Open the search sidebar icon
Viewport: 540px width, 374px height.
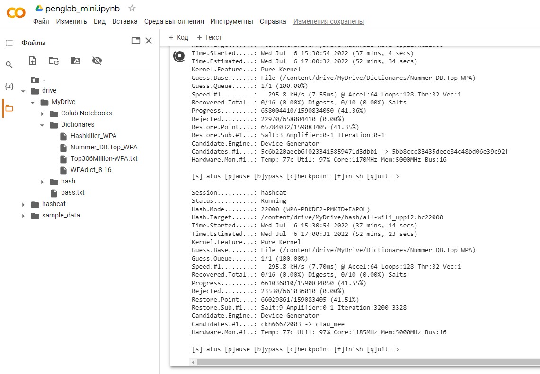9,65
